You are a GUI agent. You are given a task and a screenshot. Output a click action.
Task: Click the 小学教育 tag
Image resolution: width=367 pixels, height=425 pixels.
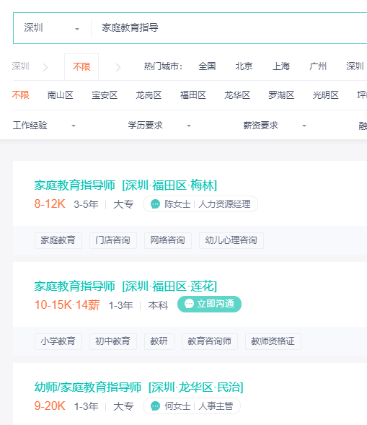point(58,341)
